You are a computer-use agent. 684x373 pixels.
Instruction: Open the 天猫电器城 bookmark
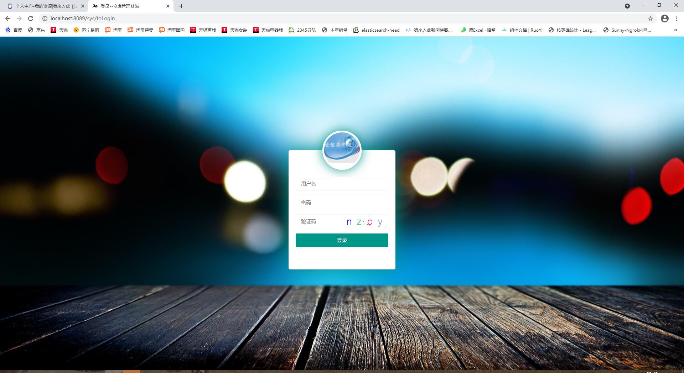pos(268,30)
